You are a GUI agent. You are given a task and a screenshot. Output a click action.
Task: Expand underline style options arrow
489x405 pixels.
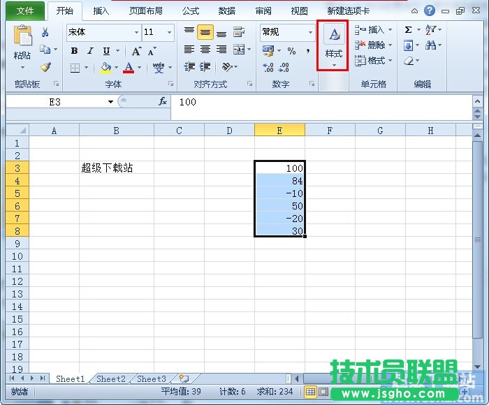pyautogui.click(x=118, y=51)
